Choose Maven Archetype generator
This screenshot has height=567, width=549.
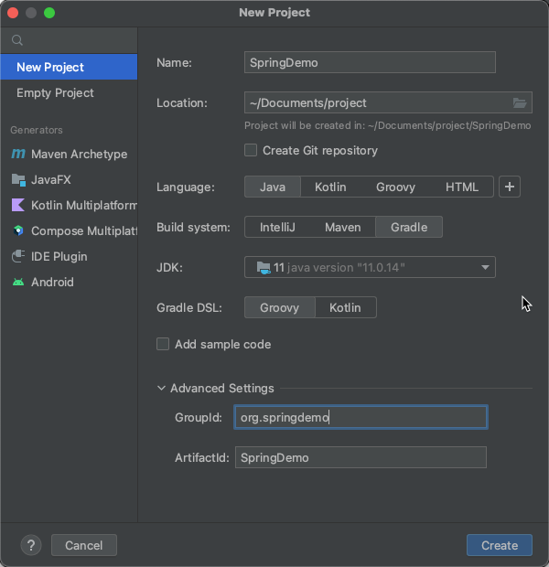(x=69, y=154)
